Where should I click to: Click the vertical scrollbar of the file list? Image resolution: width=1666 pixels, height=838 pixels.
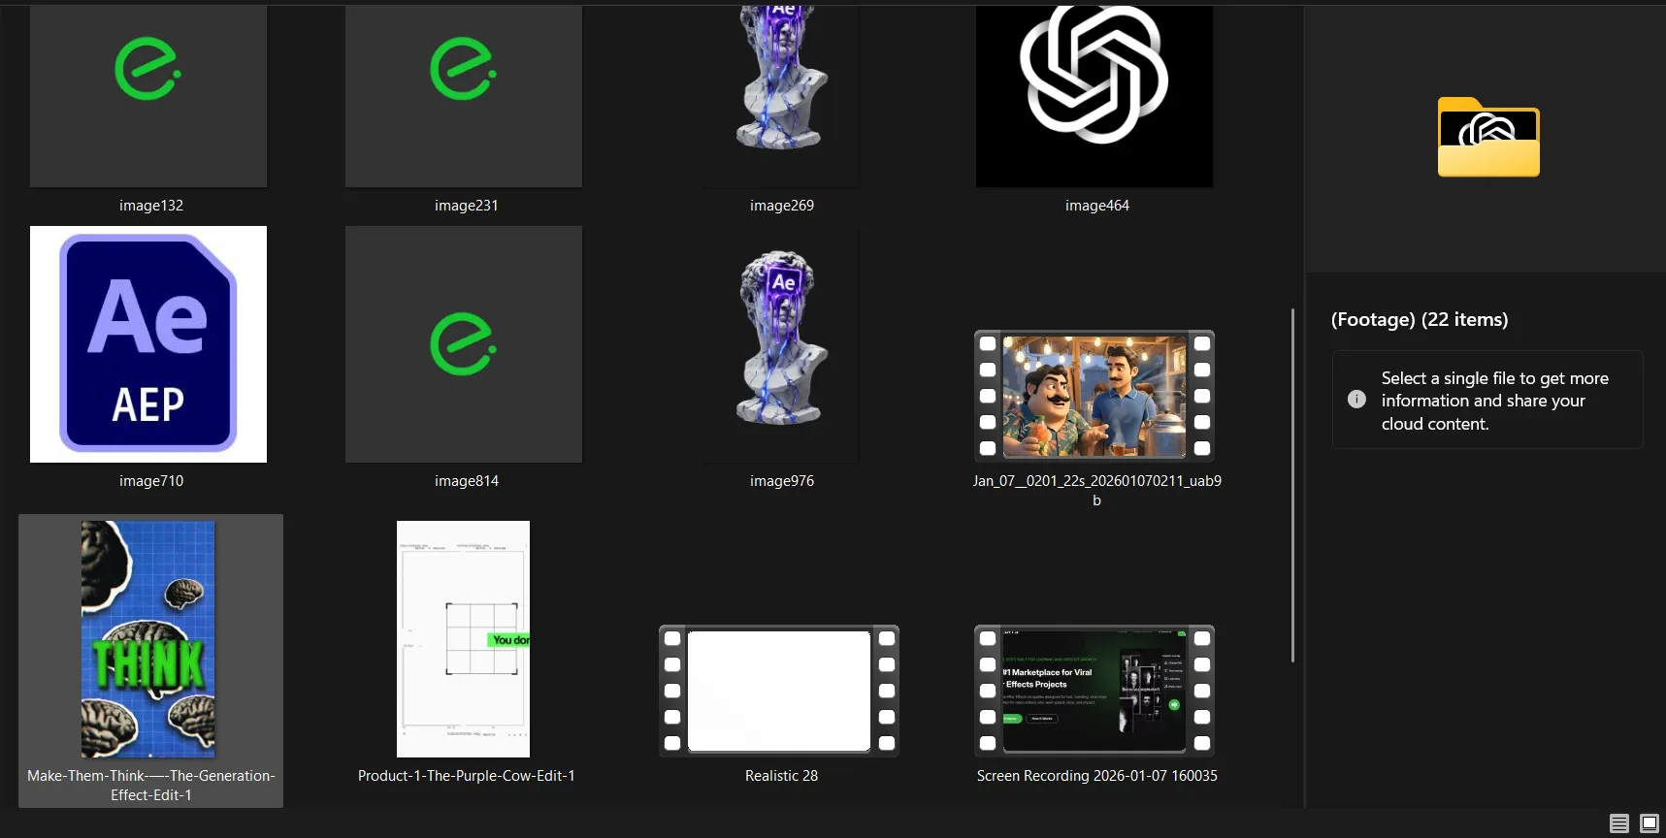(x=1292, y=485)
